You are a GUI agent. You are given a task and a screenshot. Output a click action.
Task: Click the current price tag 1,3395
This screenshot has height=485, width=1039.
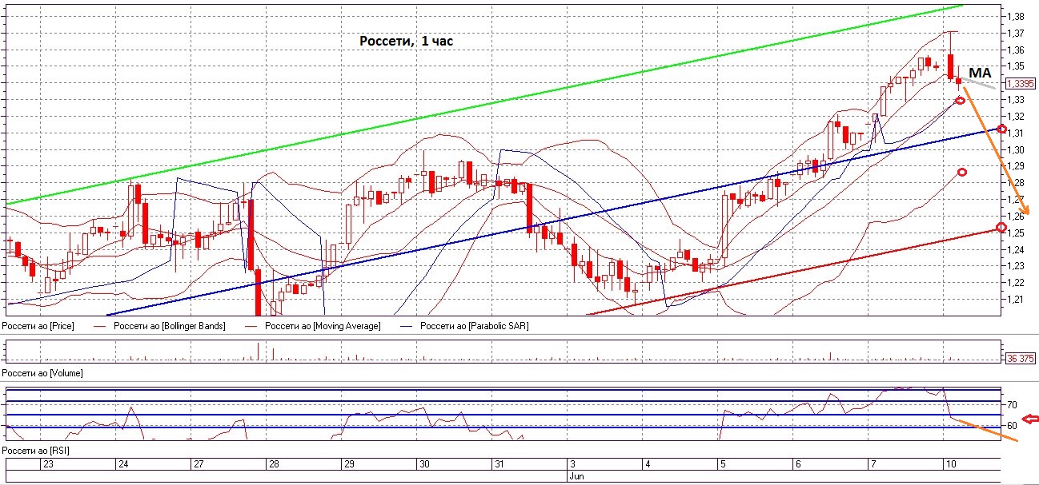(1019, 83)
